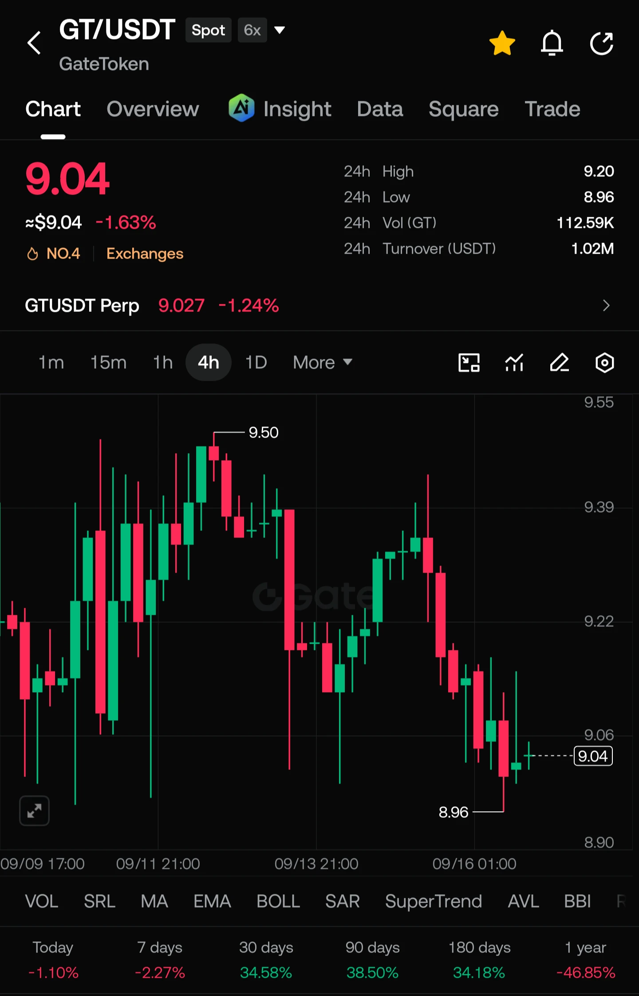
Task: Toggle the SAR indicator
Action: tap(342, 901)
